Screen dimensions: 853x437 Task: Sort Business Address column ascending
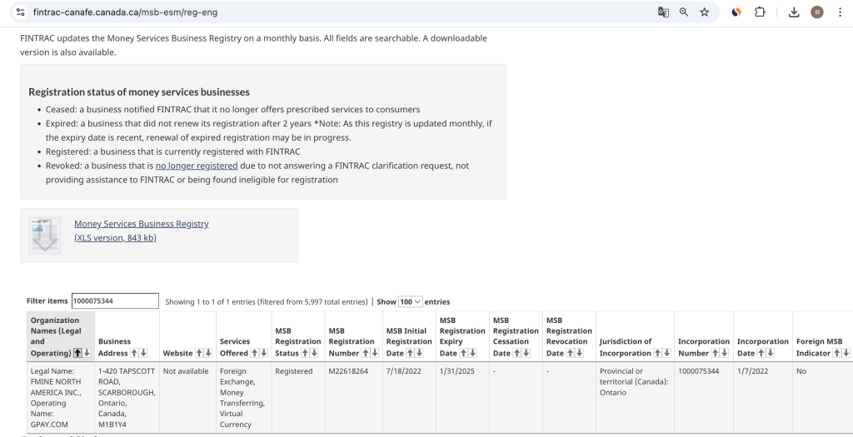[x=136, y=353]
